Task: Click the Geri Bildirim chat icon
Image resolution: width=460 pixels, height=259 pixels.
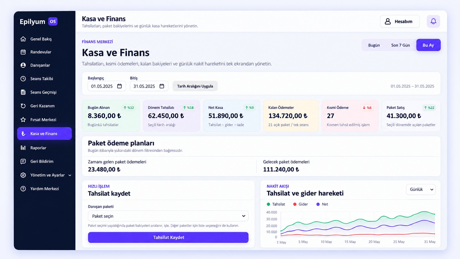Action: (23, 162)
